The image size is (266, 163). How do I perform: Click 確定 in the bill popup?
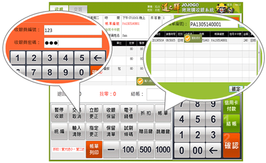[236, 89]
